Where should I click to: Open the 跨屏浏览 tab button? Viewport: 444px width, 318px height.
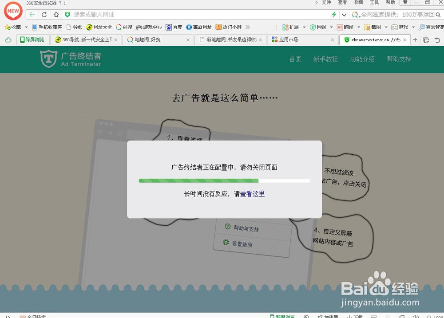(32, 39)
